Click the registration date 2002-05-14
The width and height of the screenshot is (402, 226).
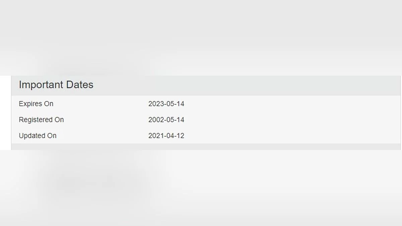166,120
